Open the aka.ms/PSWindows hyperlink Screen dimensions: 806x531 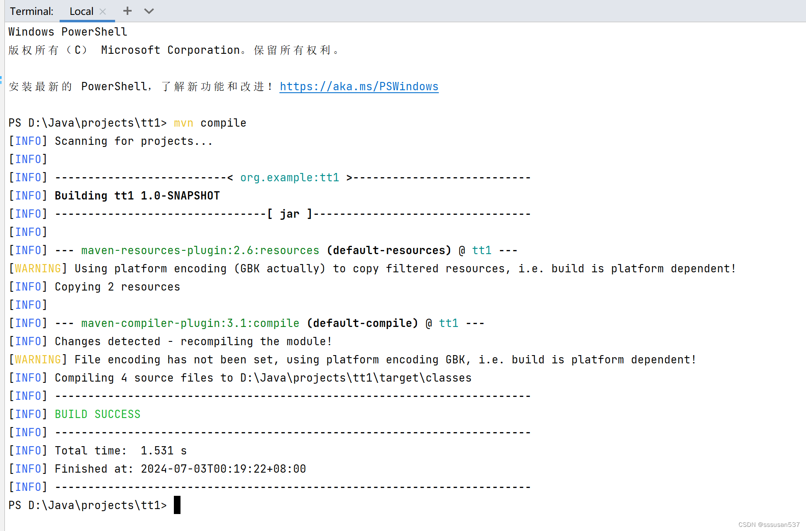[359, 86]
